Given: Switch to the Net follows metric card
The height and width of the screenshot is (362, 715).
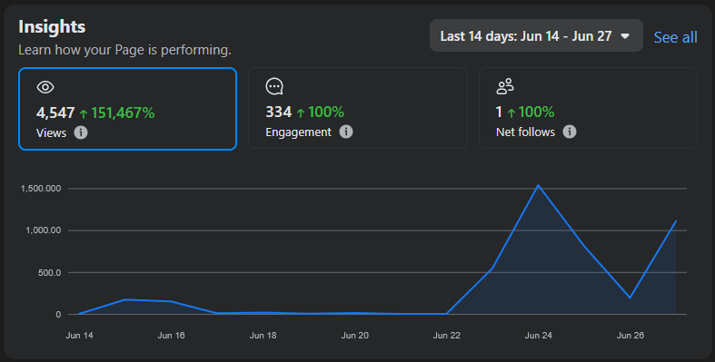Looking at the screenshot, I should (x=588, y=108).
